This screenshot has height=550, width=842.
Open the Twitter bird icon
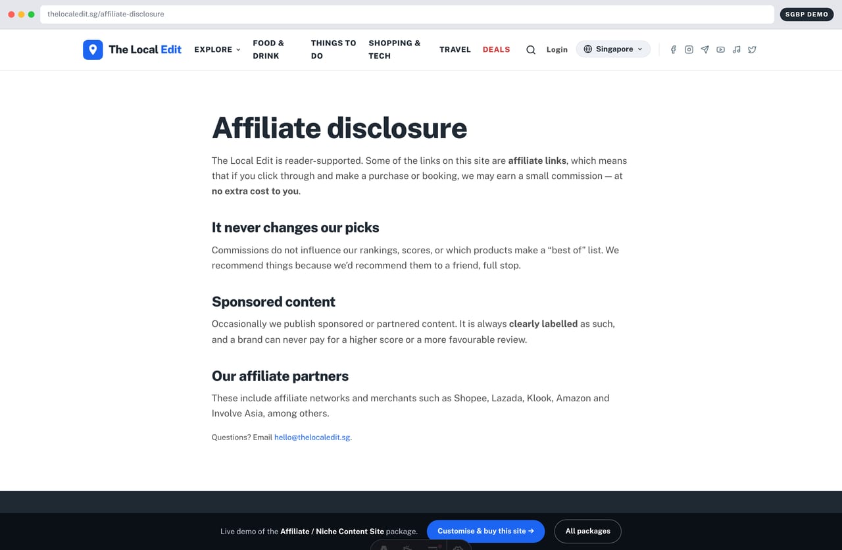coord(752,49)
